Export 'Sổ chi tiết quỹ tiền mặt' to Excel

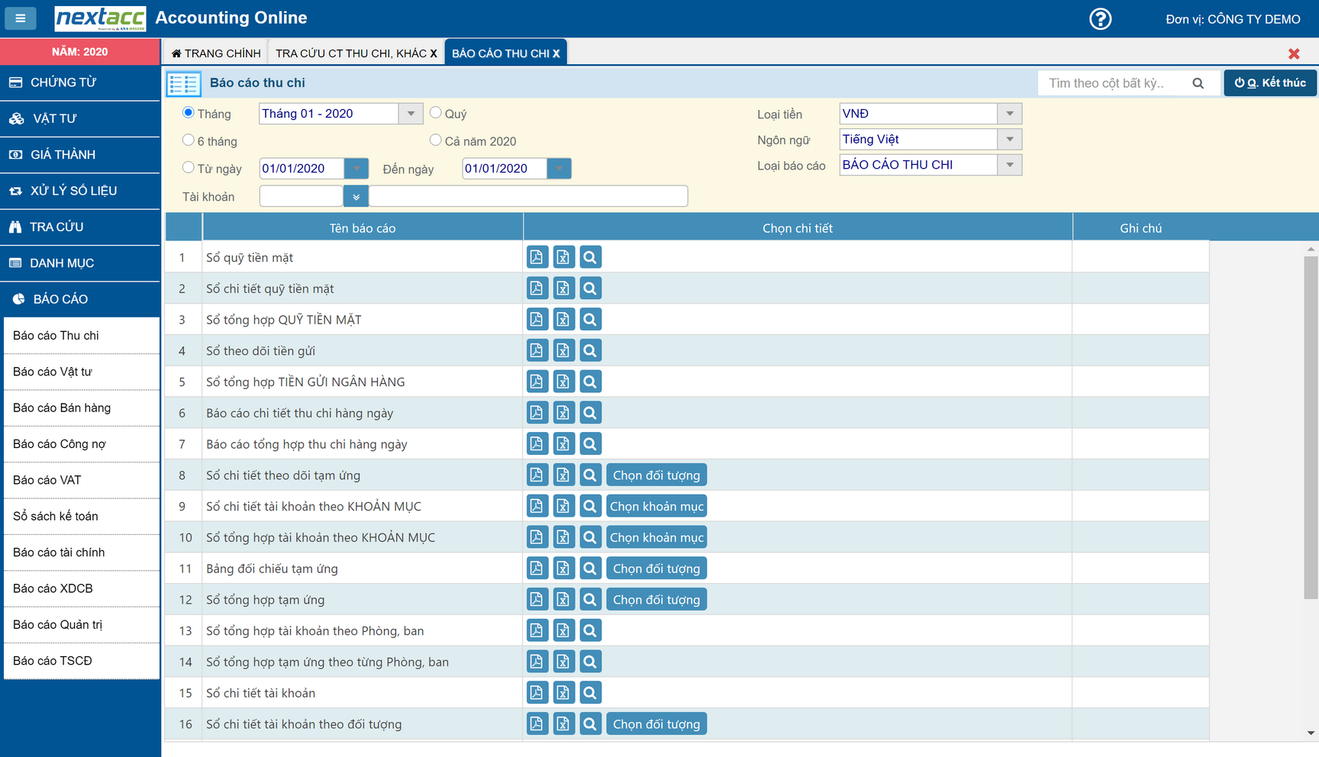point(563,288)
